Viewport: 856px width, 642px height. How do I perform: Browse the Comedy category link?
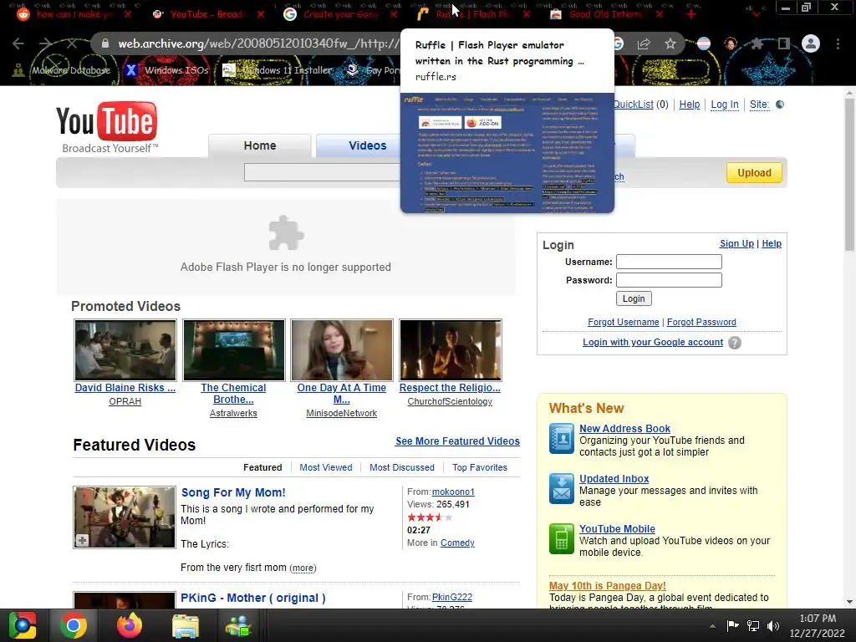click(x=457, y=543)
